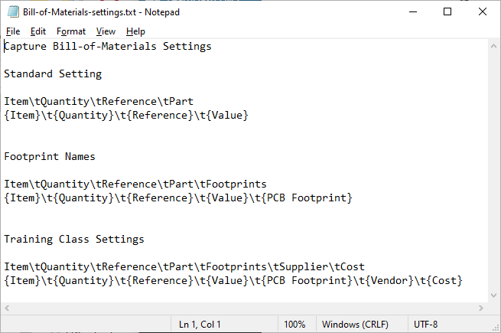Open the File menu
501x333 pixels.
coord(13,31)
